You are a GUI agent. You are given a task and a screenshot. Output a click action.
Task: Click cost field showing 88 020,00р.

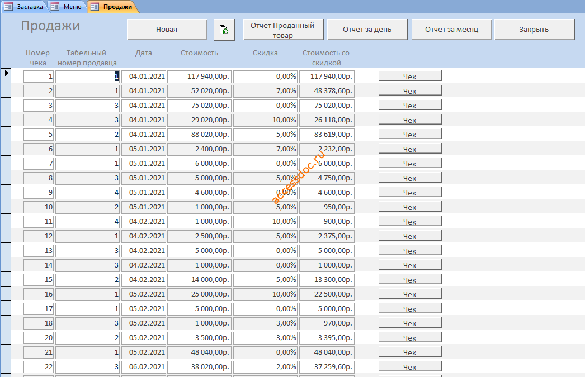pos(199,135)
